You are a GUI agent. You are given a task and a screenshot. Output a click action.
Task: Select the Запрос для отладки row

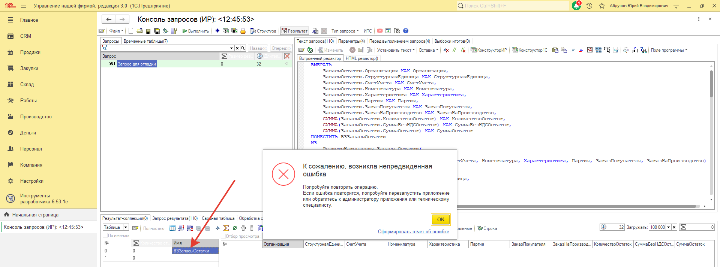click(196, 64)
